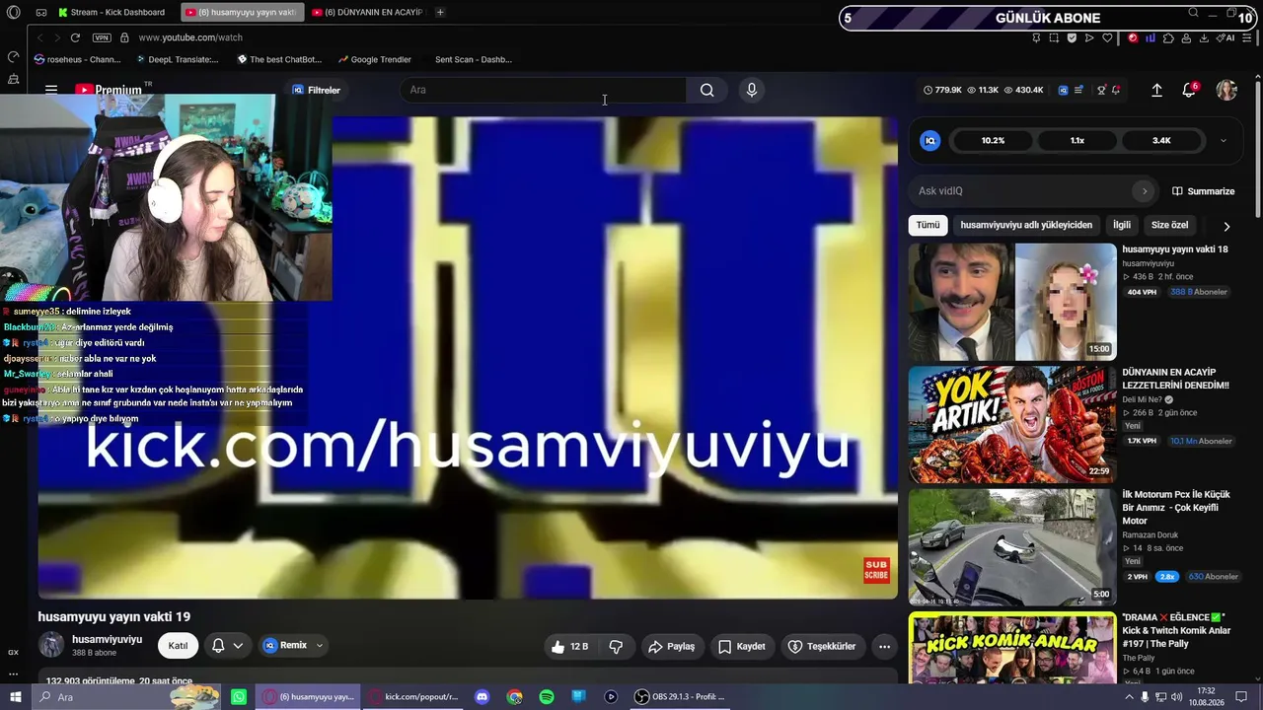1263x710 pixels.
Task: Click the 'Katıl' join button
Action: [x=178, y=646]
